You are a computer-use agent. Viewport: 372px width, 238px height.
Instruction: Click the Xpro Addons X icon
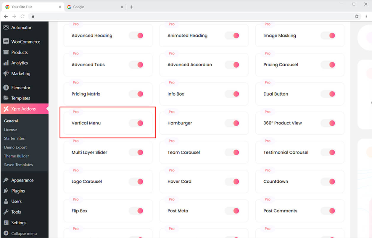(6, 109)
